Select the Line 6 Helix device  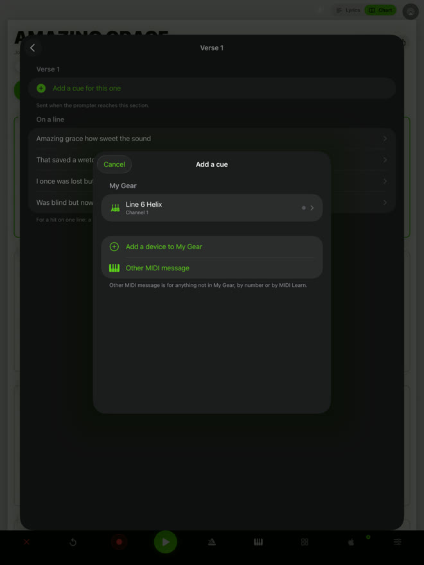pos(211,208)
